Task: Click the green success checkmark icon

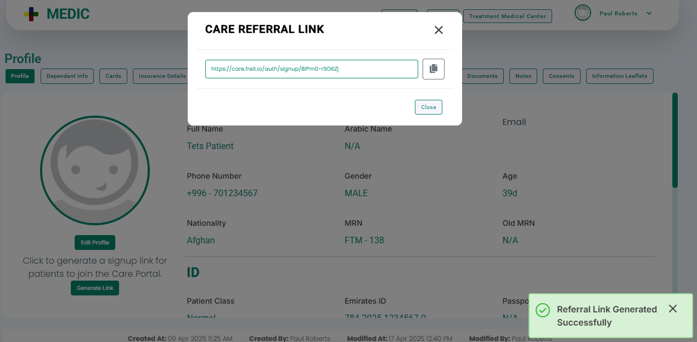Action: (x=542, y=310)
